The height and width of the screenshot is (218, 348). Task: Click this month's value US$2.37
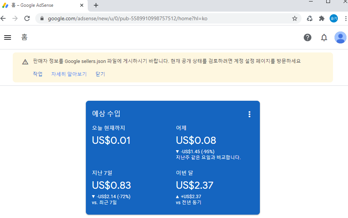click(195, 185)
